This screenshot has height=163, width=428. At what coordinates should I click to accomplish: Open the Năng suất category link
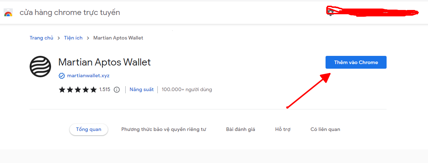(141, 89)
